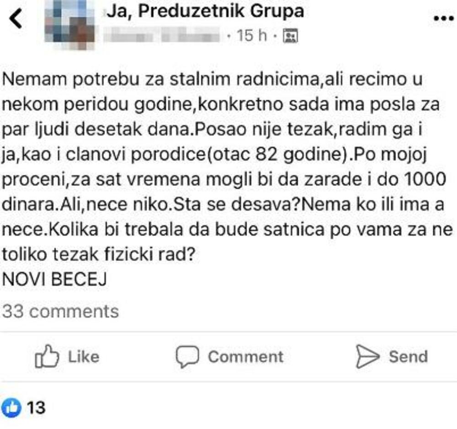The height and width of the screenshot is (429, 457).
Task: Click the 15 h post timestamp
Action: 252,35
